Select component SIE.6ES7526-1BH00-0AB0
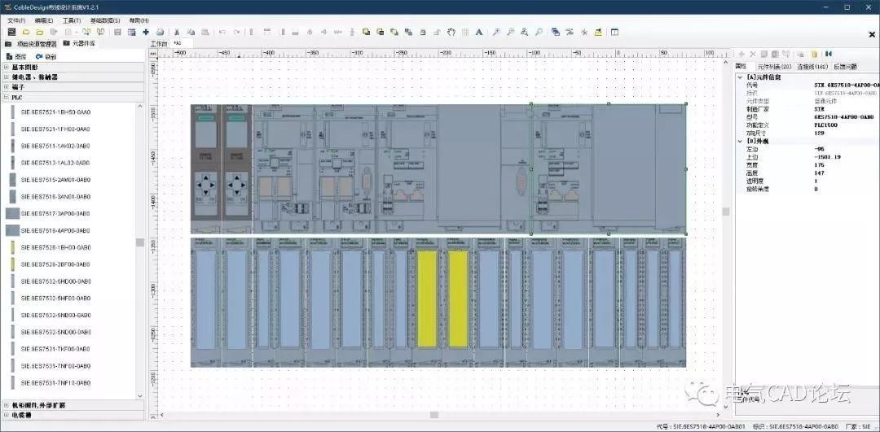 (x=55, y=247)
